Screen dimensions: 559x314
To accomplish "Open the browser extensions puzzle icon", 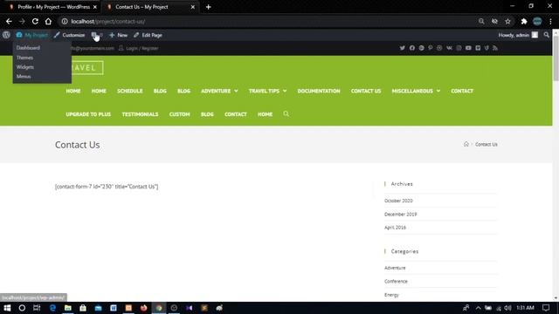I will [524, 21].
